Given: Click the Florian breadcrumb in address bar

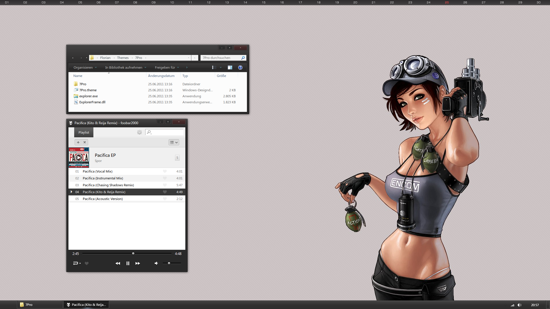Looking at the screenshot, I should (105, 58).
